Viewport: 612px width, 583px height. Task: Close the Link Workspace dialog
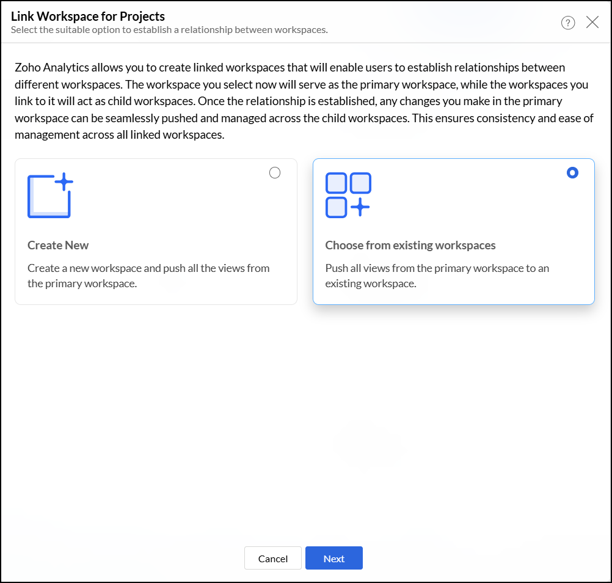(x=592, y=23)
